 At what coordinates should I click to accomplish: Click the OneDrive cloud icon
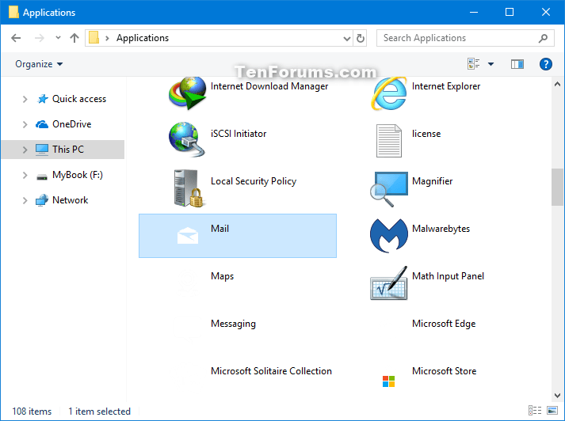tap(42, 124)
